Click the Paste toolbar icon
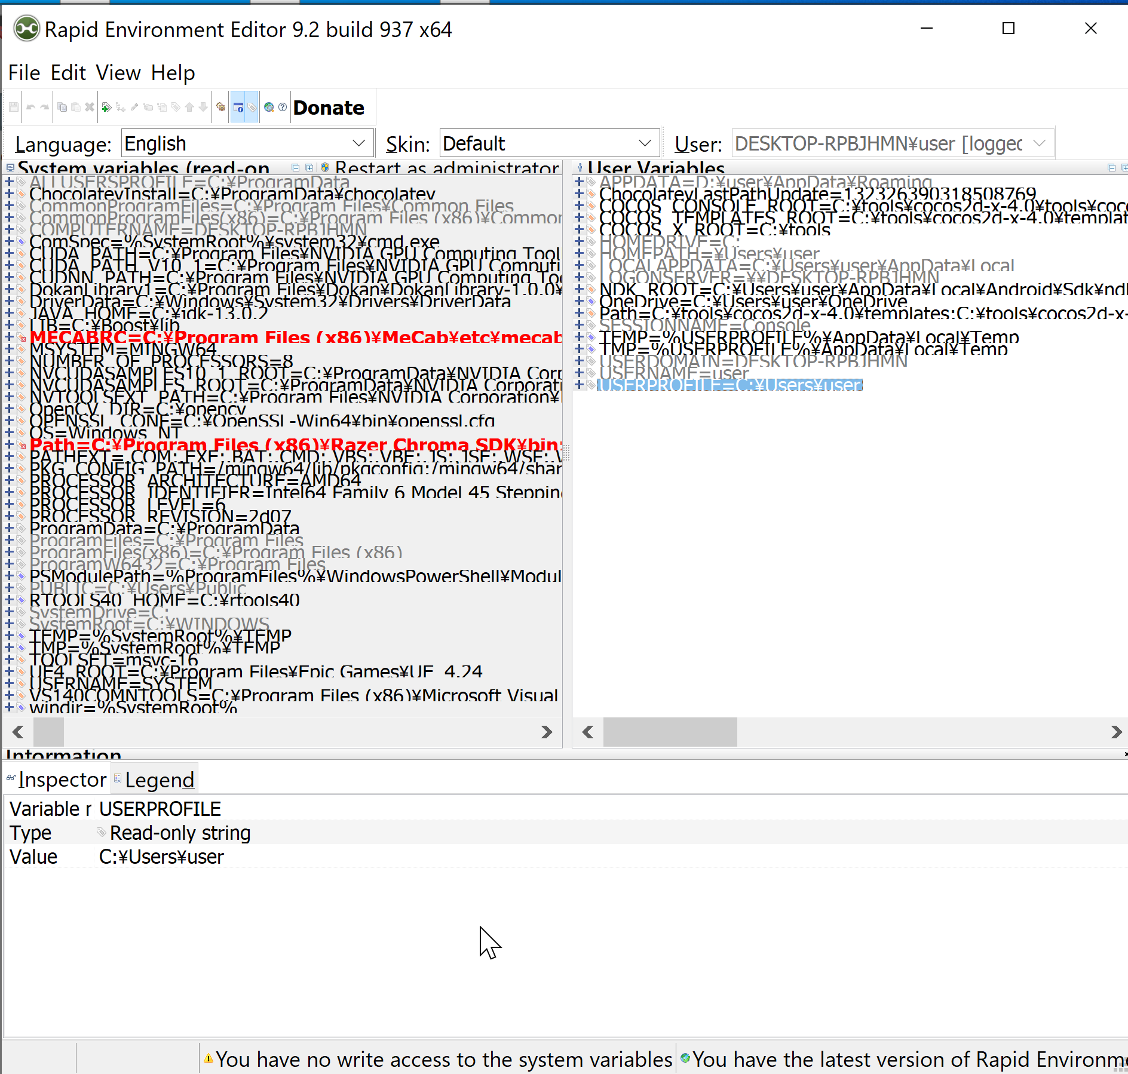 coord(76,107)
